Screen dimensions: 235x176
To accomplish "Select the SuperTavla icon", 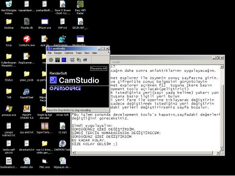I will 45,126.
